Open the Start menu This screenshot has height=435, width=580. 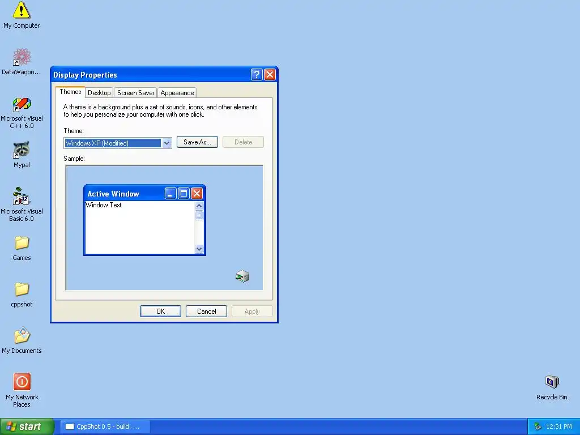(x=27, y=427)
